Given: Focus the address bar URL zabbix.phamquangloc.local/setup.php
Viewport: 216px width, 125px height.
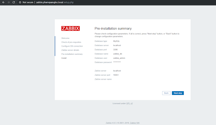Looking at the screenshot, I should pos(55,2).
